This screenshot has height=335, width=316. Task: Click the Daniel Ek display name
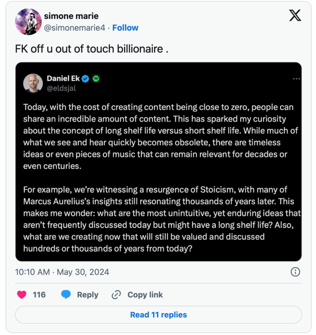coord(63,79)
